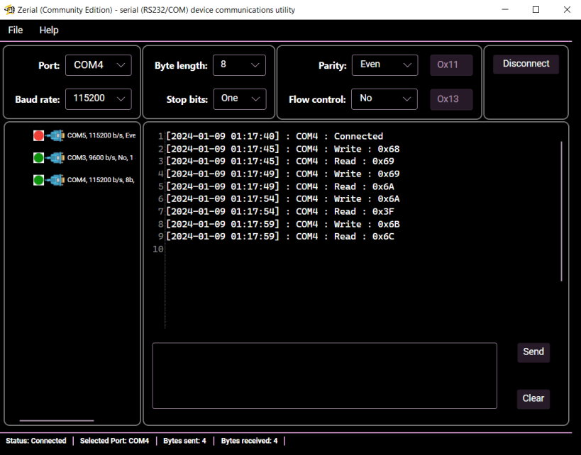Viewport: 581px width, 455px height.
Task: Click the 0x13 XOFF field
Action: coord(451,99)
